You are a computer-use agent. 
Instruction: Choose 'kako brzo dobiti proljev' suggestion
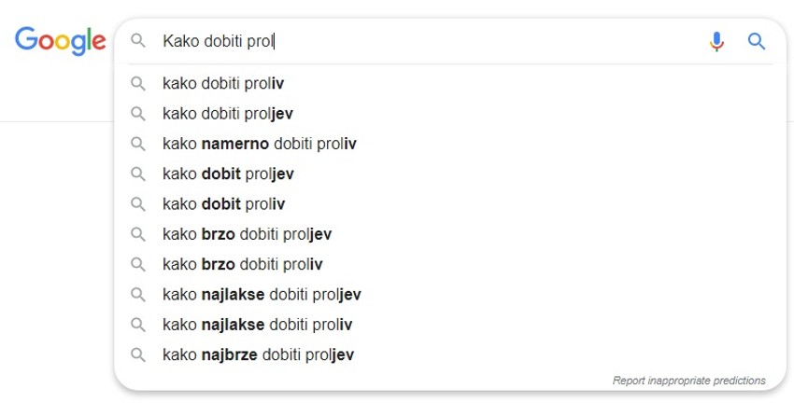247,234
